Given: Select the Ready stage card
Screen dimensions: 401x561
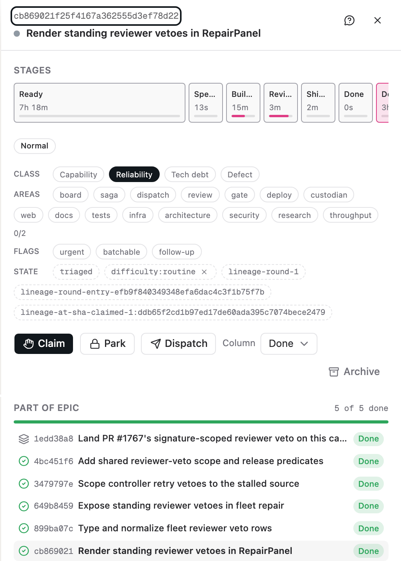Looking at the screenshot, I should click(100, 103).
